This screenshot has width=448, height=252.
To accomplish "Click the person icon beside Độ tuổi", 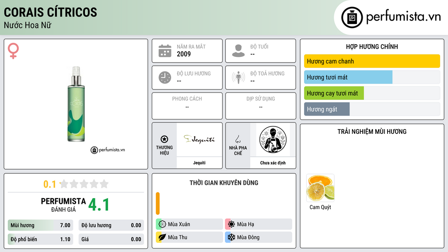I will pyautogui.click(x=238, y=51).
